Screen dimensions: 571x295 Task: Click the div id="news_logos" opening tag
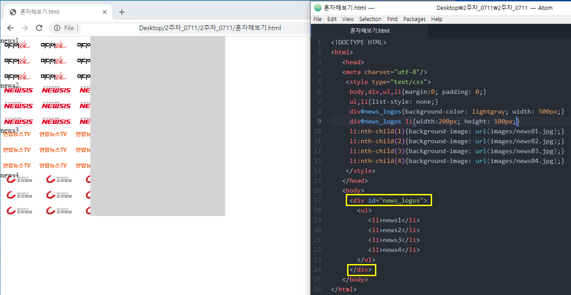[x=388, y=200]
